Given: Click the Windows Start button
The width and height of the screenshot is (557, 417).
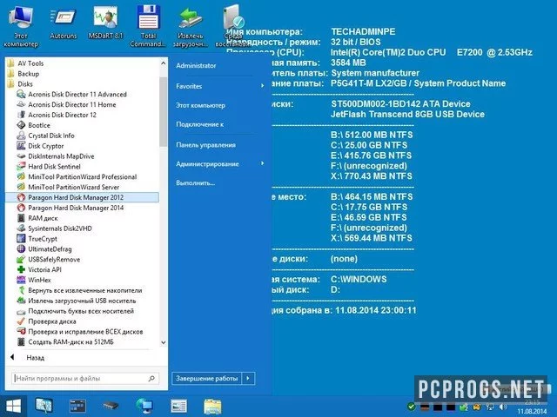Looking at the screenshot, I should tap(14, 406).
